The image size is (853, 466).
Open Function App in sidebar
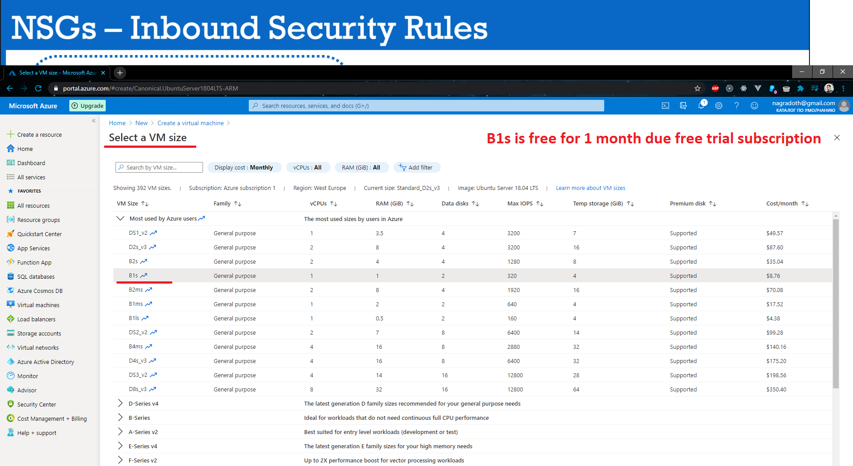34,262
